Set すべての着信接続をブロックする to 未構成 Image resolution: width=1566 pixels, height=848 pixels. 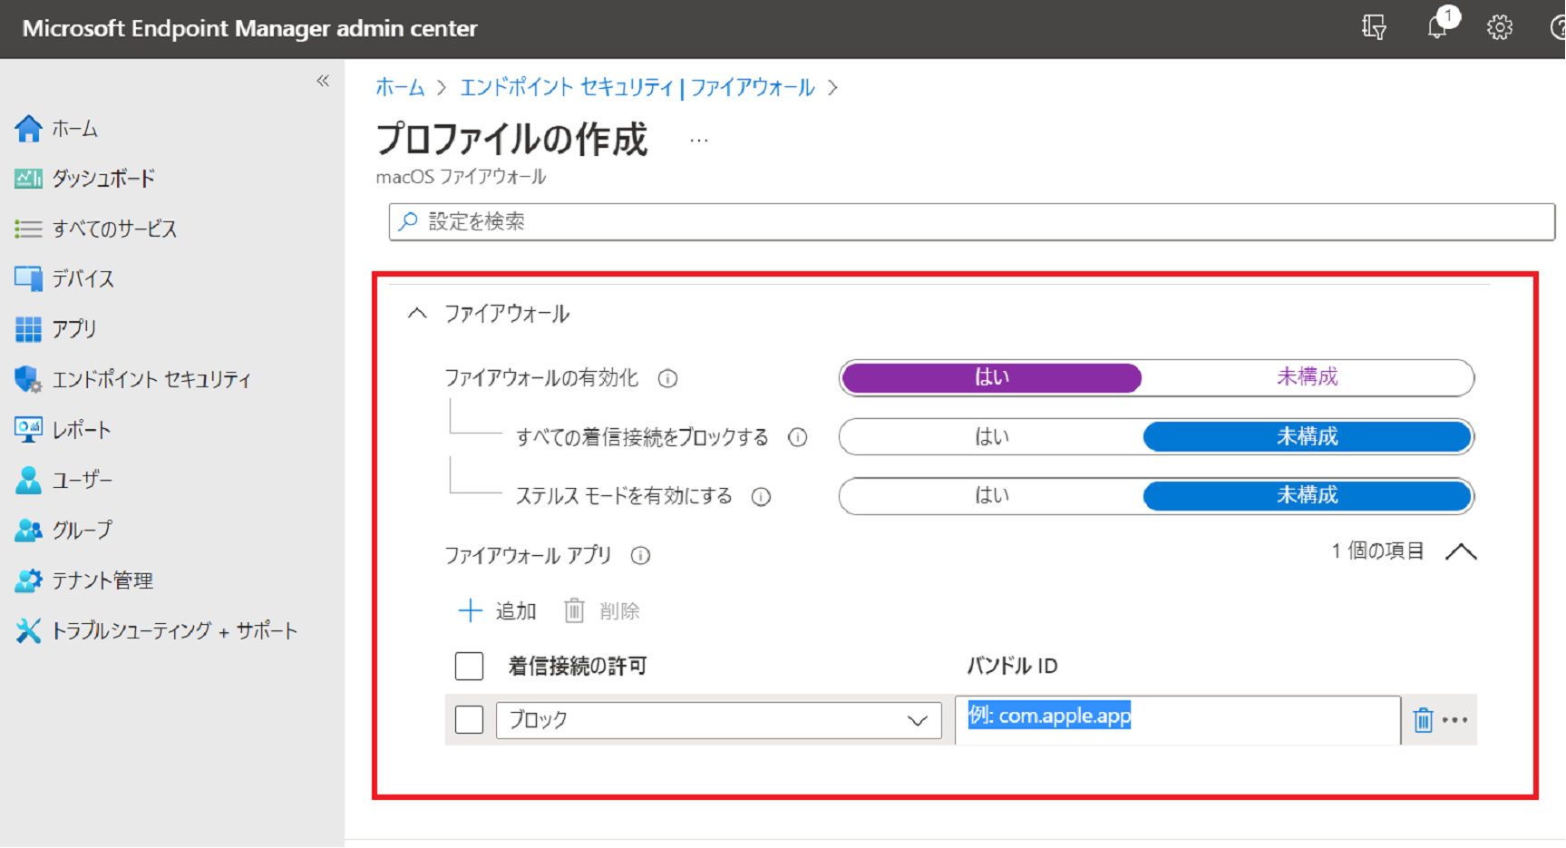click(x=1307, y=437)
